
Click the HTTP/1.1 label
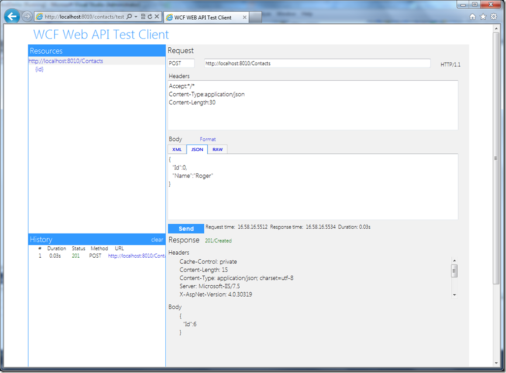(450, 65)
